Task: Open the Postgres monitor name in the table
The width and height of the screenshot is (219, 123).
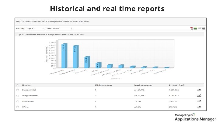Action: [x=30, y=96]
